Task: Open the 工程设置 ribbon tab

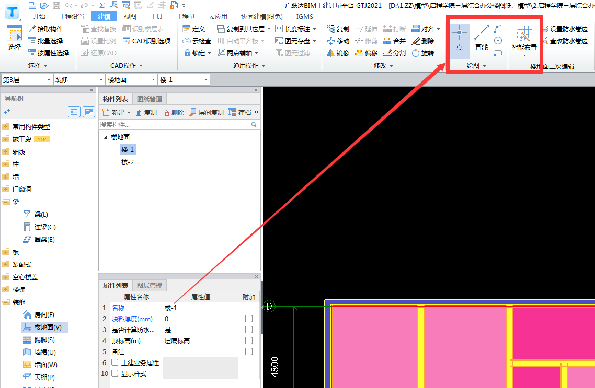Action: 72,16
